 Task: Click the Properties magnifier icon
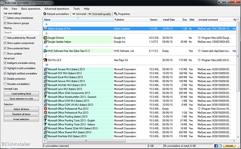[x=116, y=14]
